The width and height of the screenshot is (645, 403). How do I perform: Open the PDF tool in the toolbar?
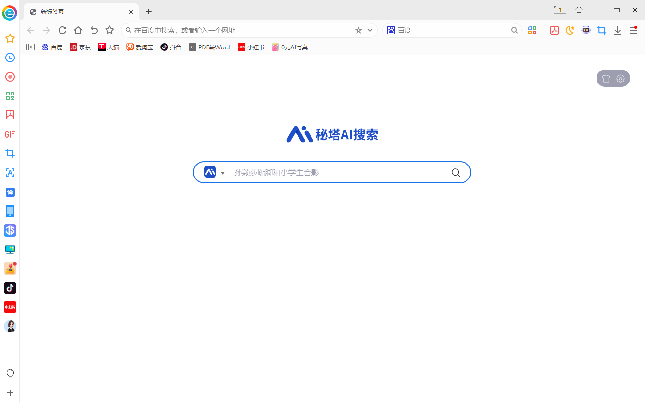click(x=554, y=30)
